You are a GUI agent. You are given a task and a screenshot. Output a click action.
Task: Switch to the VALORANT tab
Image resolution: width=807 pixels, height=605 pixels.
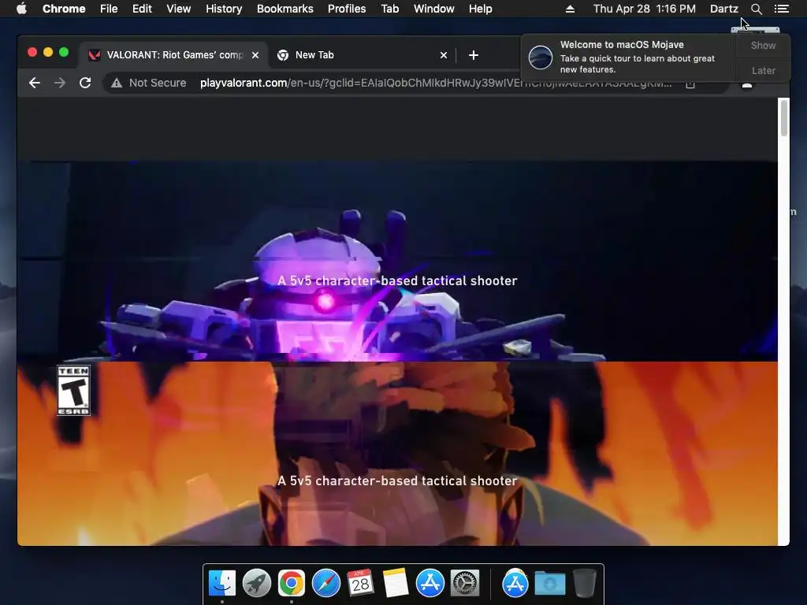(x=173, y=55)
